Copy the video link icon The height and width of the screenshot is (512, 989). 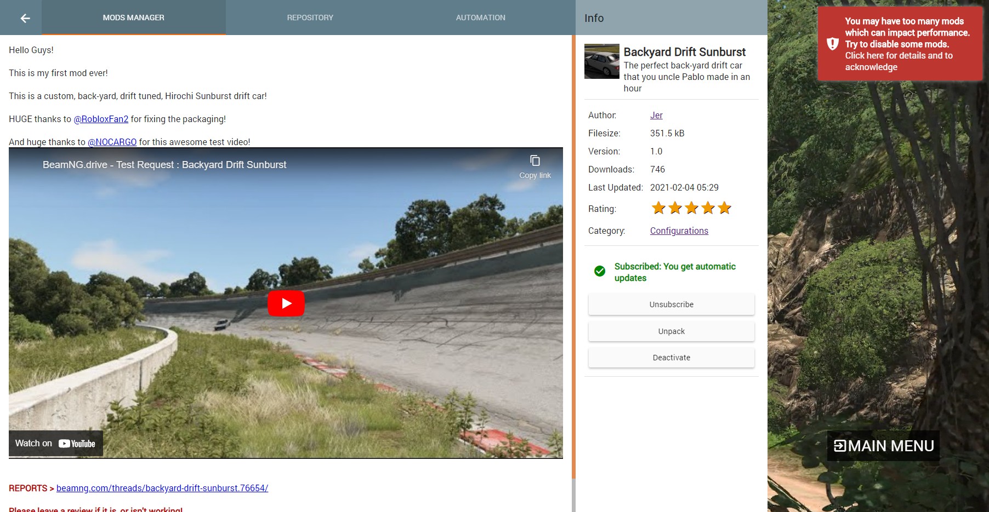click(x=535, y=160)
